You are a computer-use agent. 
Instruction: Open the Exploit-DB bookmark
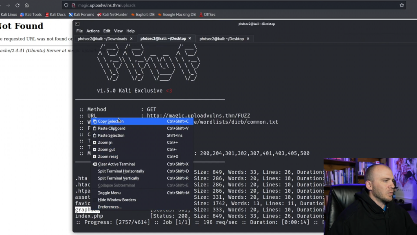(143, 14)
